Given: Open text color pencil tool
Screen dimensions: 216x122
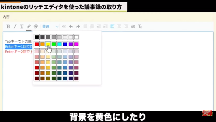Looking at the screenshot, I should [29, 26].
